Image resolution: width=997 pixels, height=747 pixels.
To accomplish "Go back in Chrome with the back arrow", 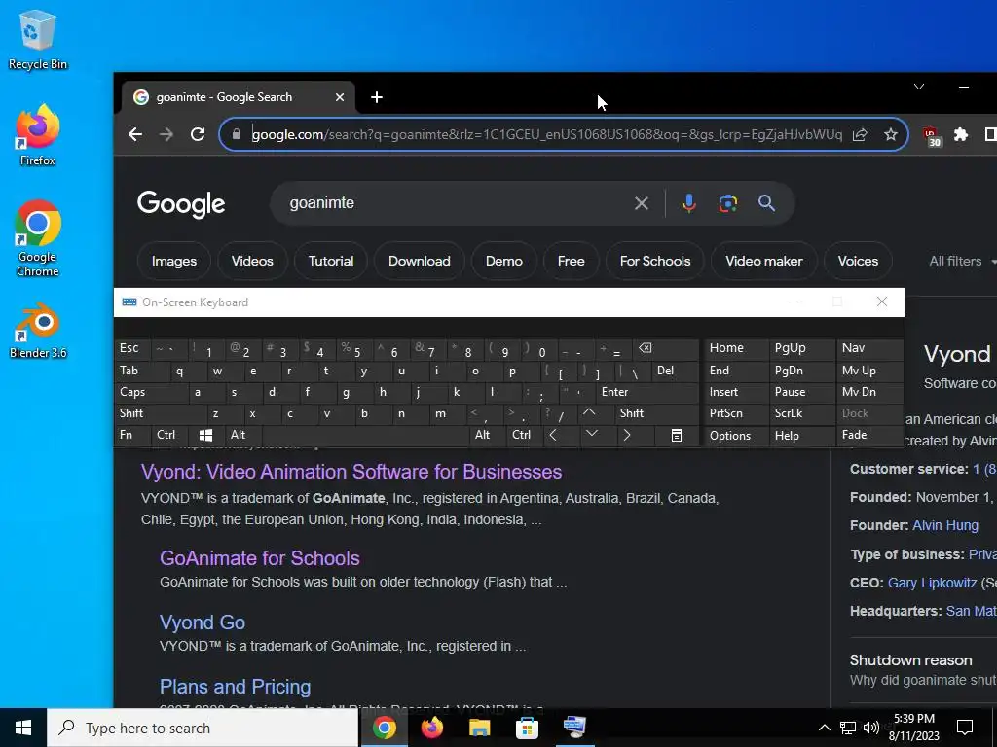I will point(134,134).
